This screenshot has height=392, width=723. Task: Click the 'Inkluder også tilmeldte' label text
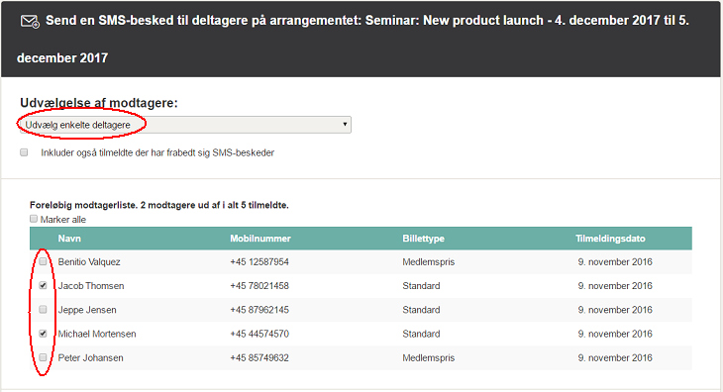coord(157,152)
